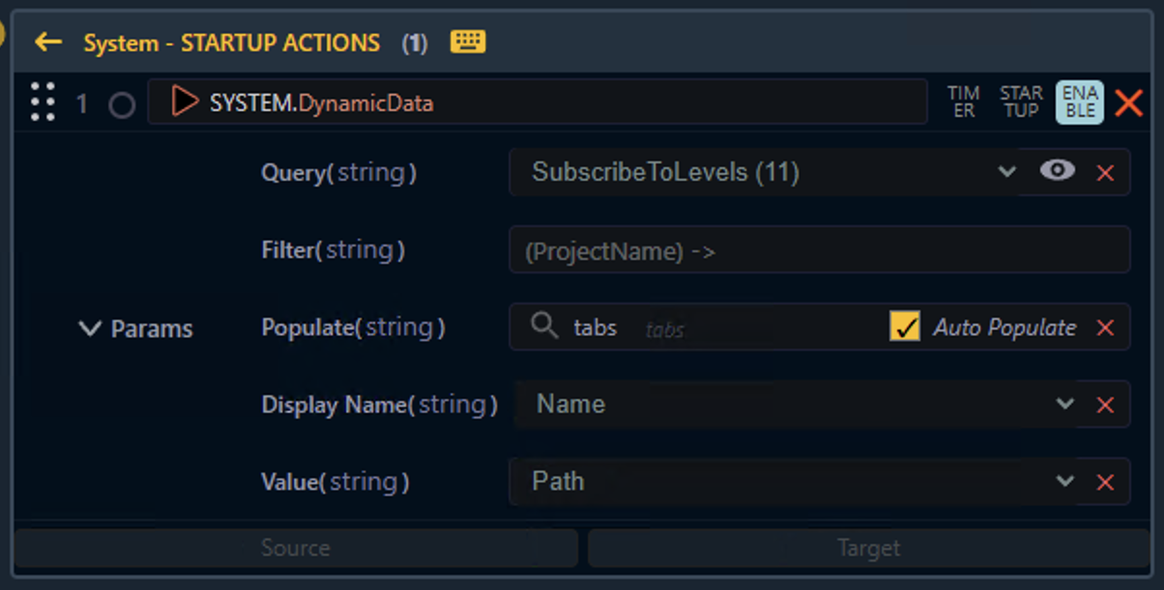Click the play icon next to SYSTEM.DynamicData

pyautogui.click(x=184, y=102)
